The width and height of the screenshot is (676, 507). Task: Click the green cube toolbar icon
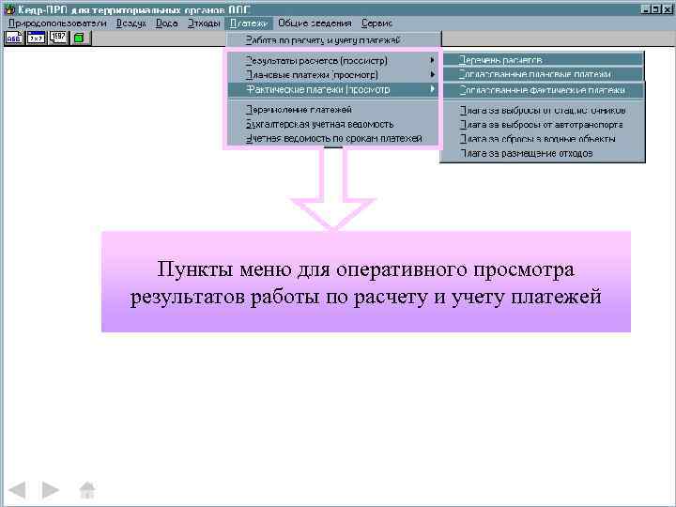click(x=79, y=38)
